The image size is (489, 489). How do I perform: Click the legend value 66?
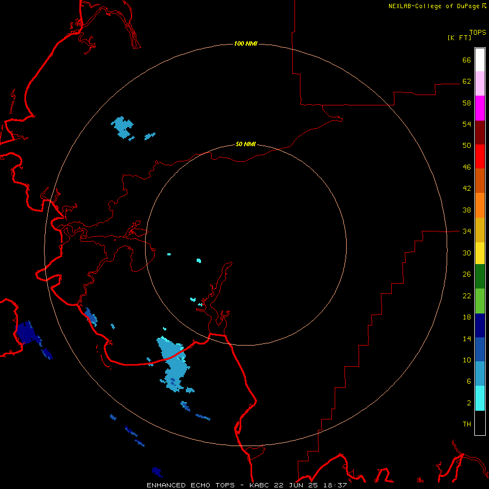(x=467, y=60)
